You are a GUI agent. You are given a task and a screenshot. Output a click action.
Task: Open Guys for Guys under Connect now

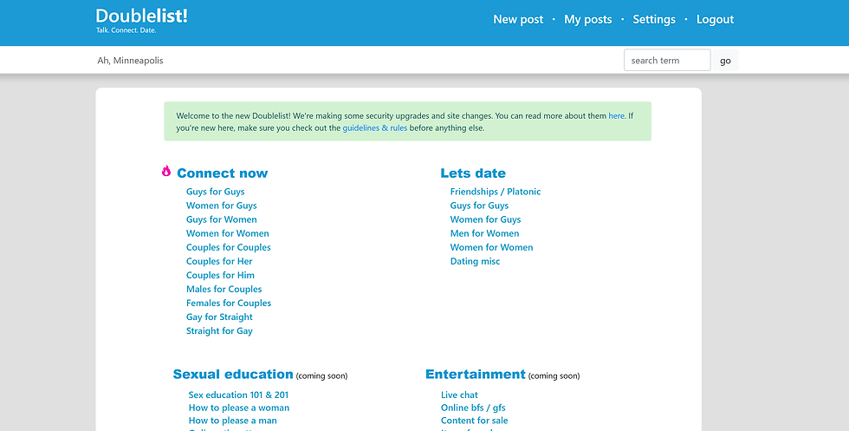(x=216, y=192)
